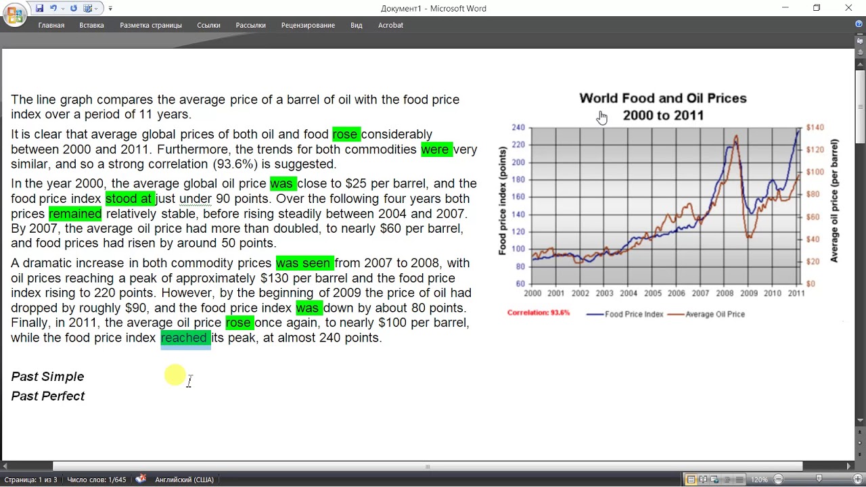Click the Redo (repeat) arrow icon

click(74, 8)
